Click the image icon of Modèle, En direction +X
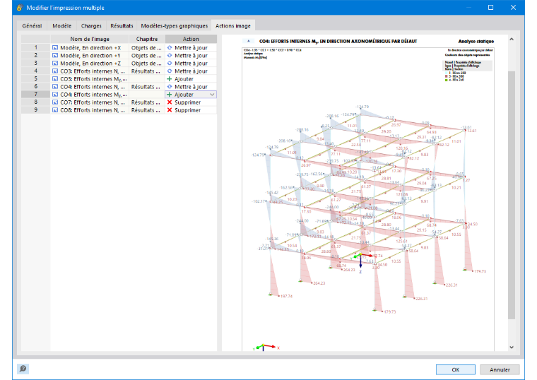Viewport: 537px width, 380px height. pyautogui.click(x=55, y=47)
